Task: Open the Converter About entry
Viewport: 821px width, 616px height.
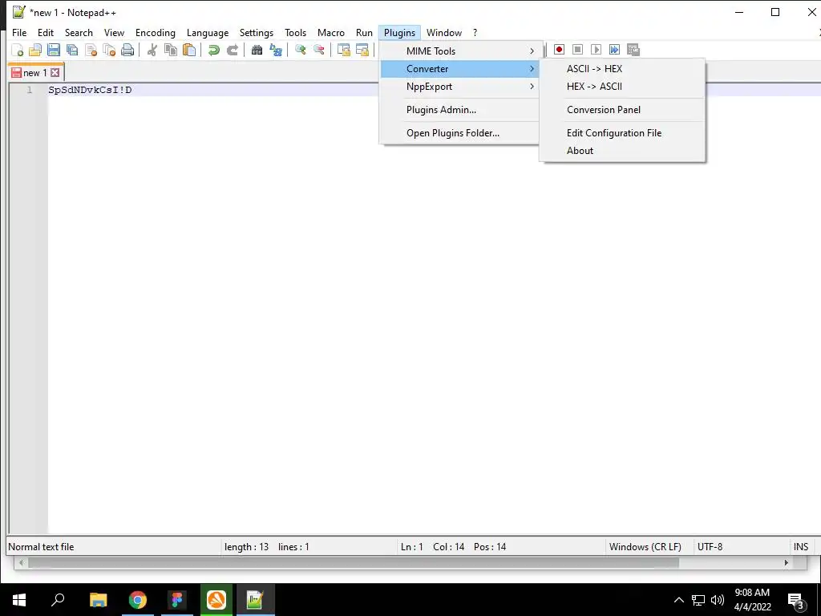Action: [622, 150]
